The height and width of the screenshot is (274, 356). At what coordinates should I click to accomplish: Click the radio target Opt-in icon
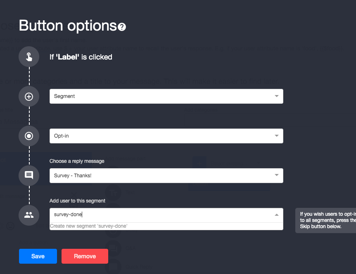click(x=29, y=136)
